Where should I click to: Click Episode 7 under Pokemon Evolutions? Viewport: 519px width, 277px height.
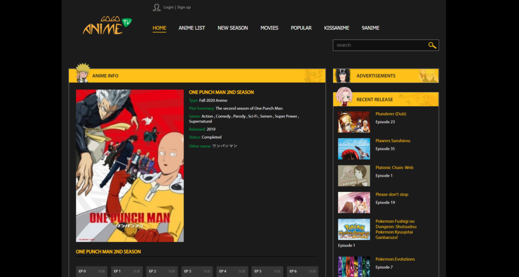click(x=384, y=267)
